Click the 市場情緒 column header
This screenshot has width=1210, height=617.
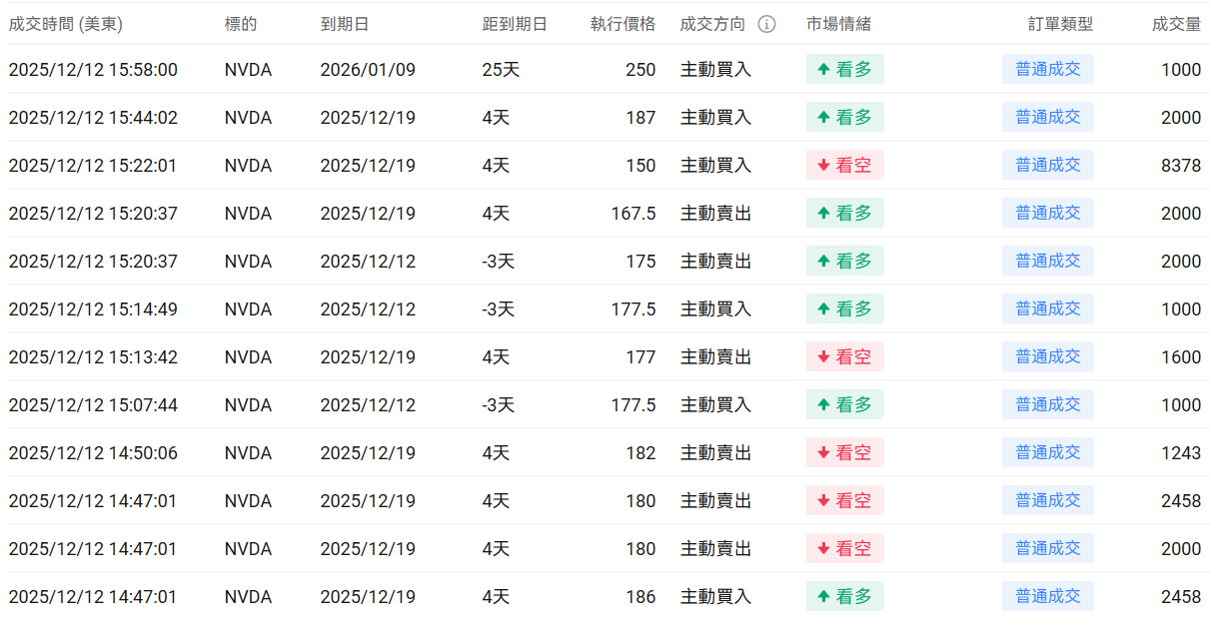[838, 24]
